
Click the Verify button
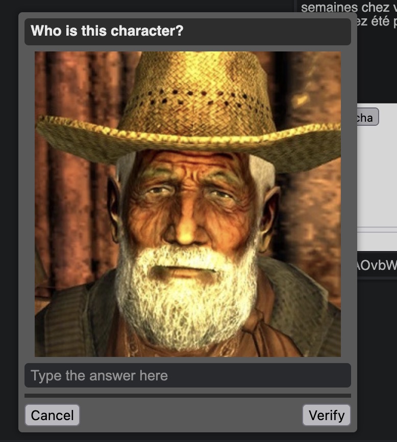click(x=327, y=415)
